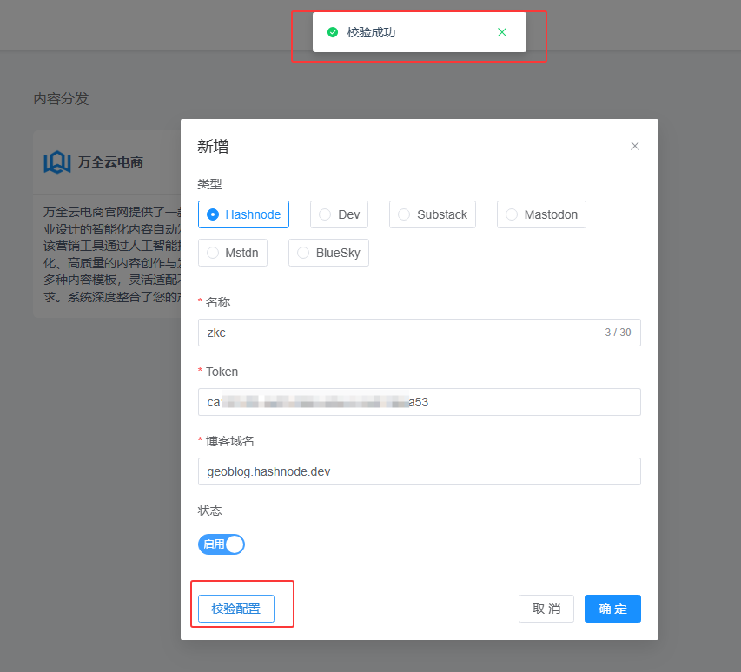This screenshot has width=741, height=672.
Task: Dismiss the 校验成功 toast notification
Action: tap(502, 32)
